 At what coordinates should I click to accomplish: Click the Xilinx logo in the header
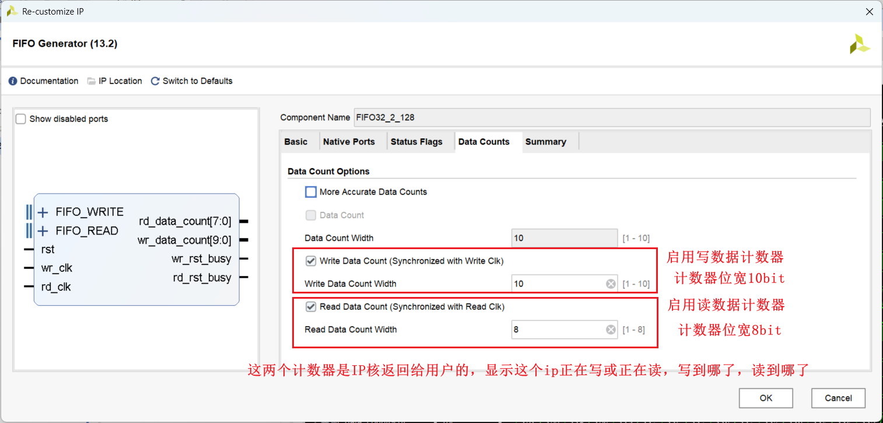[x=859, y=44]
